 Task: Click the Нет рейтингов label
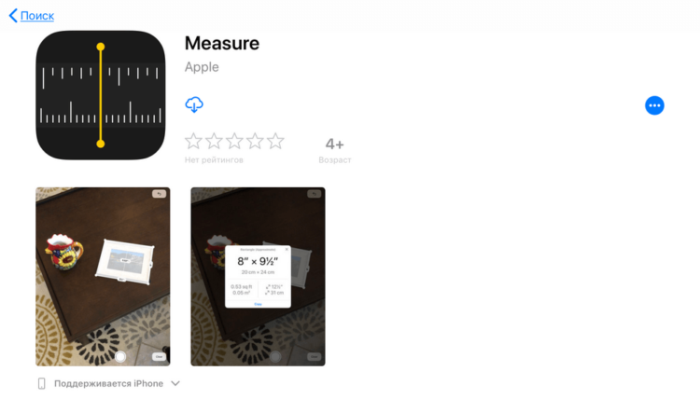coord(214,160)
